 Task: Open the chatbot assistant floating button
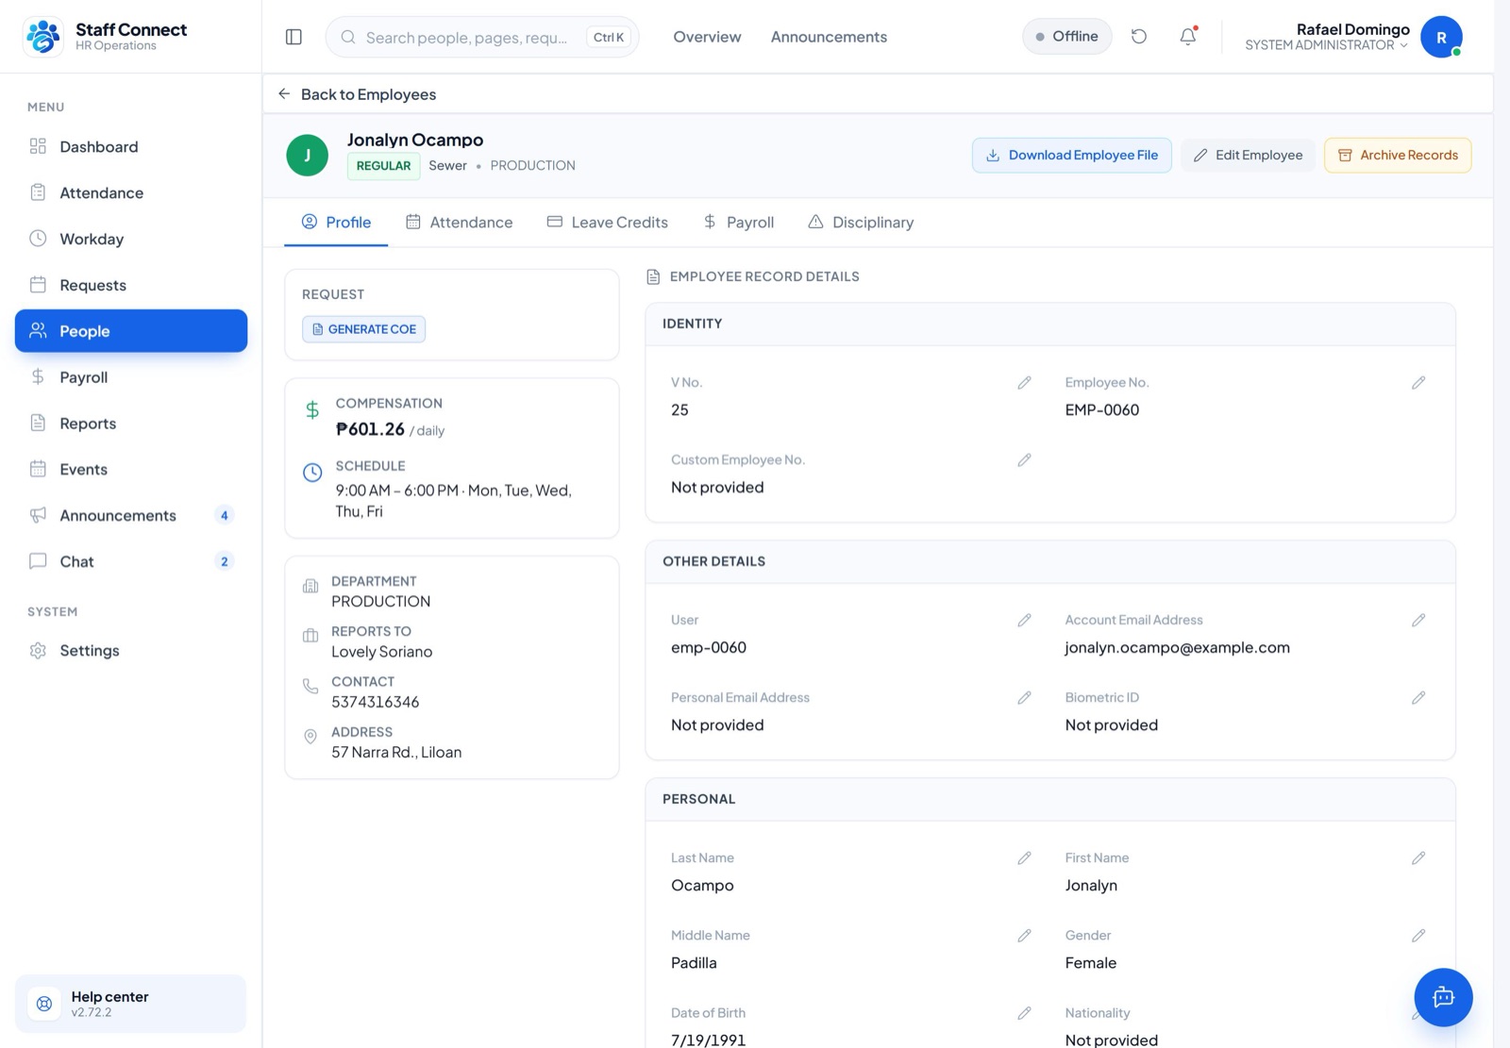pos(1443,997)
